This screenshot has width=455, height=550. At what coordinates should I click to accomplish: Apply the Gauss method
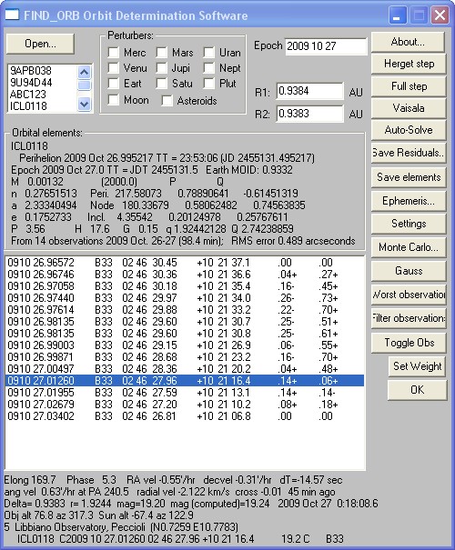[409, 271]
